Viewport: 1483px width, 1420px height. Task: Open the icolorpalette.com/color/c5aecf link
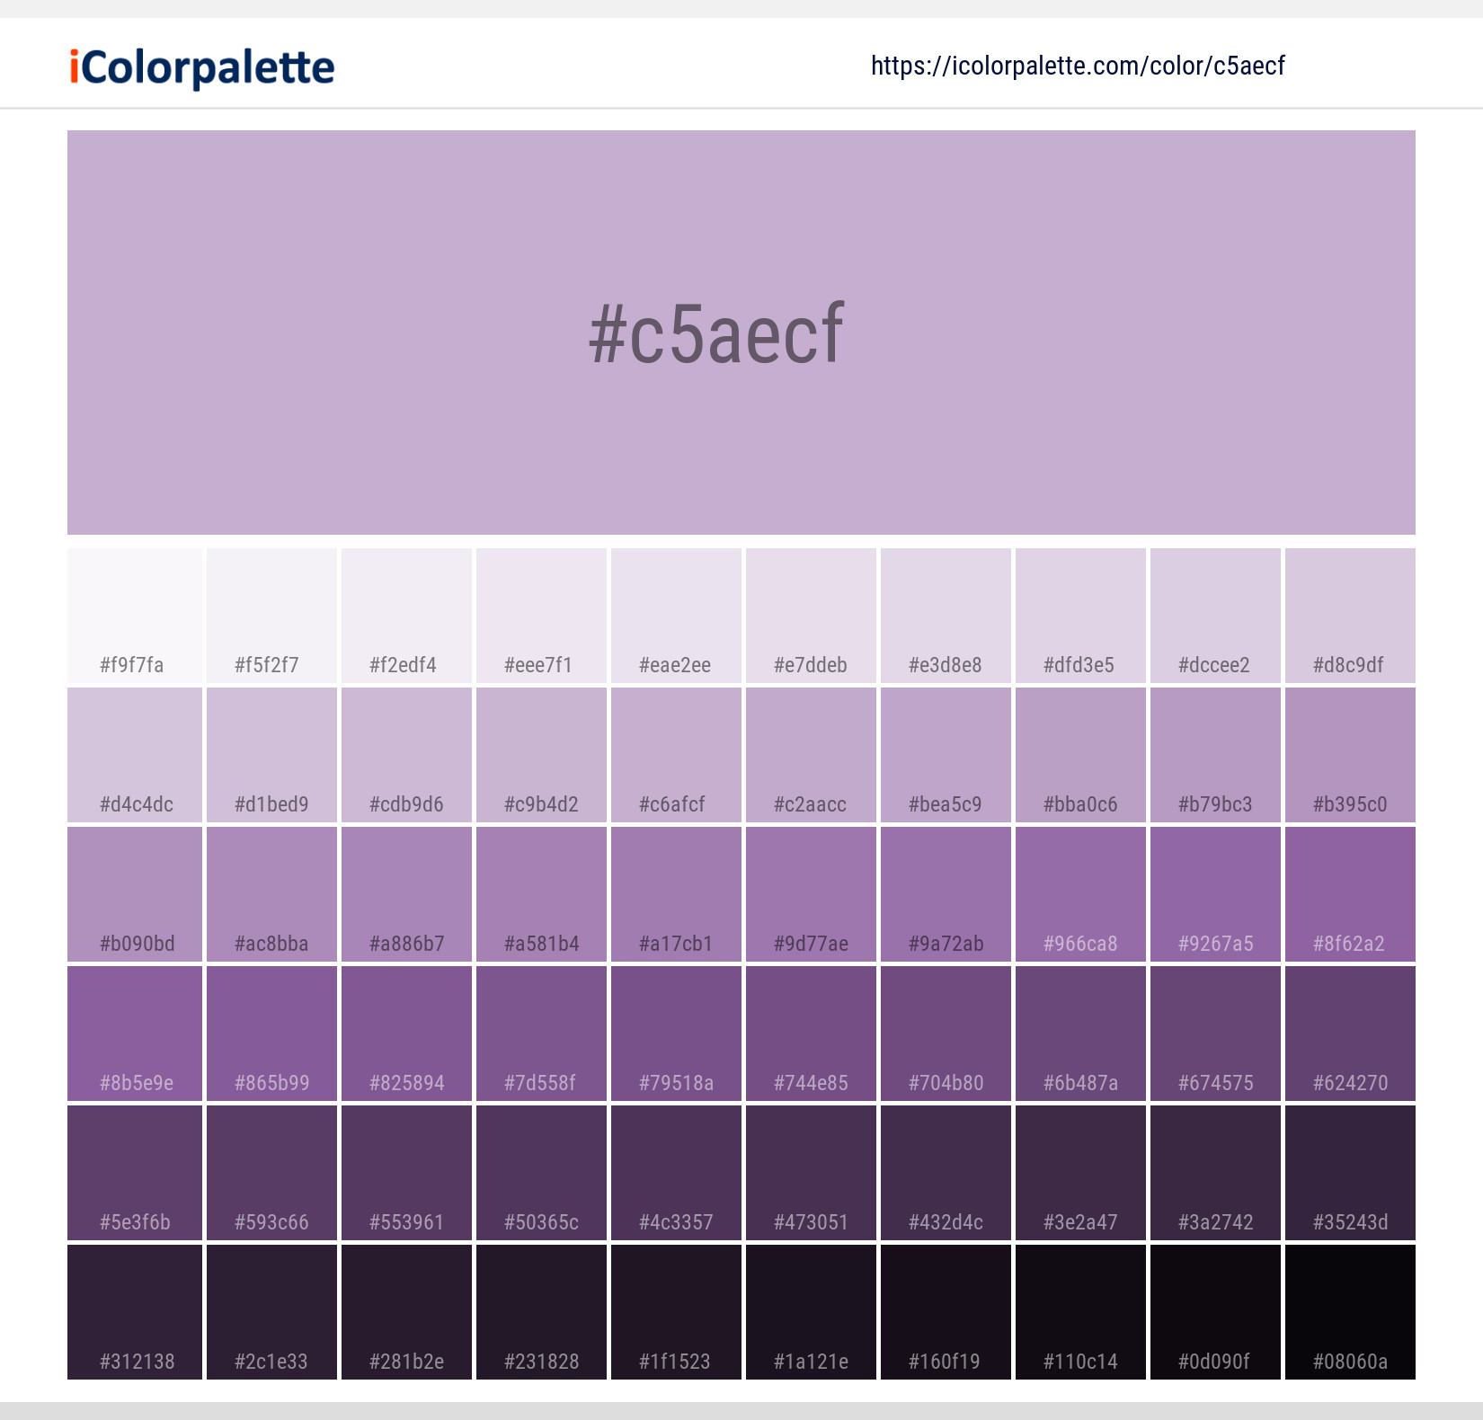coord(1078,66)
